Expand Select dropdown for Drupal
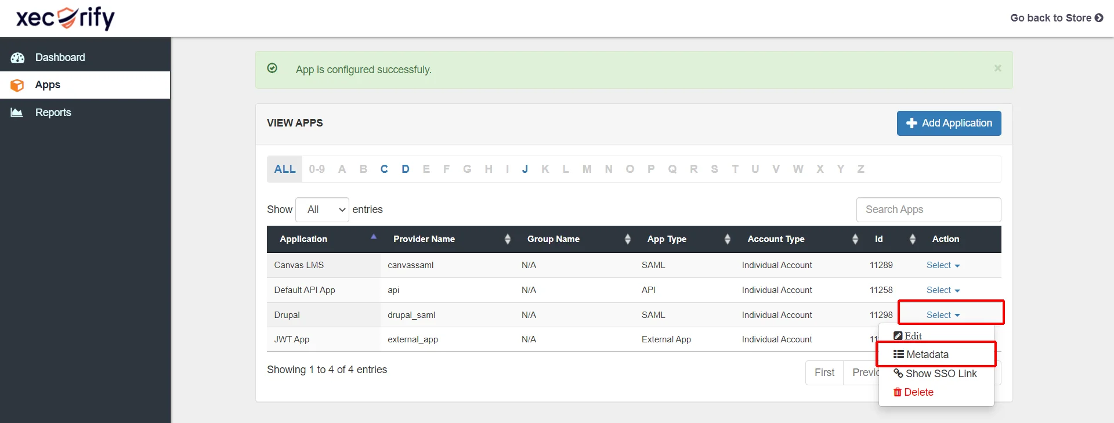1114x423 pixels. click(x=943, y=315)
